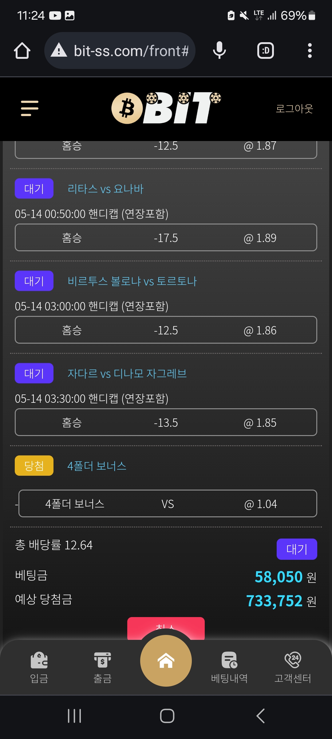Viewport: 332px width, 739px height.
Task: Tap the browser home icon
Action: click(x=22, y=51)
